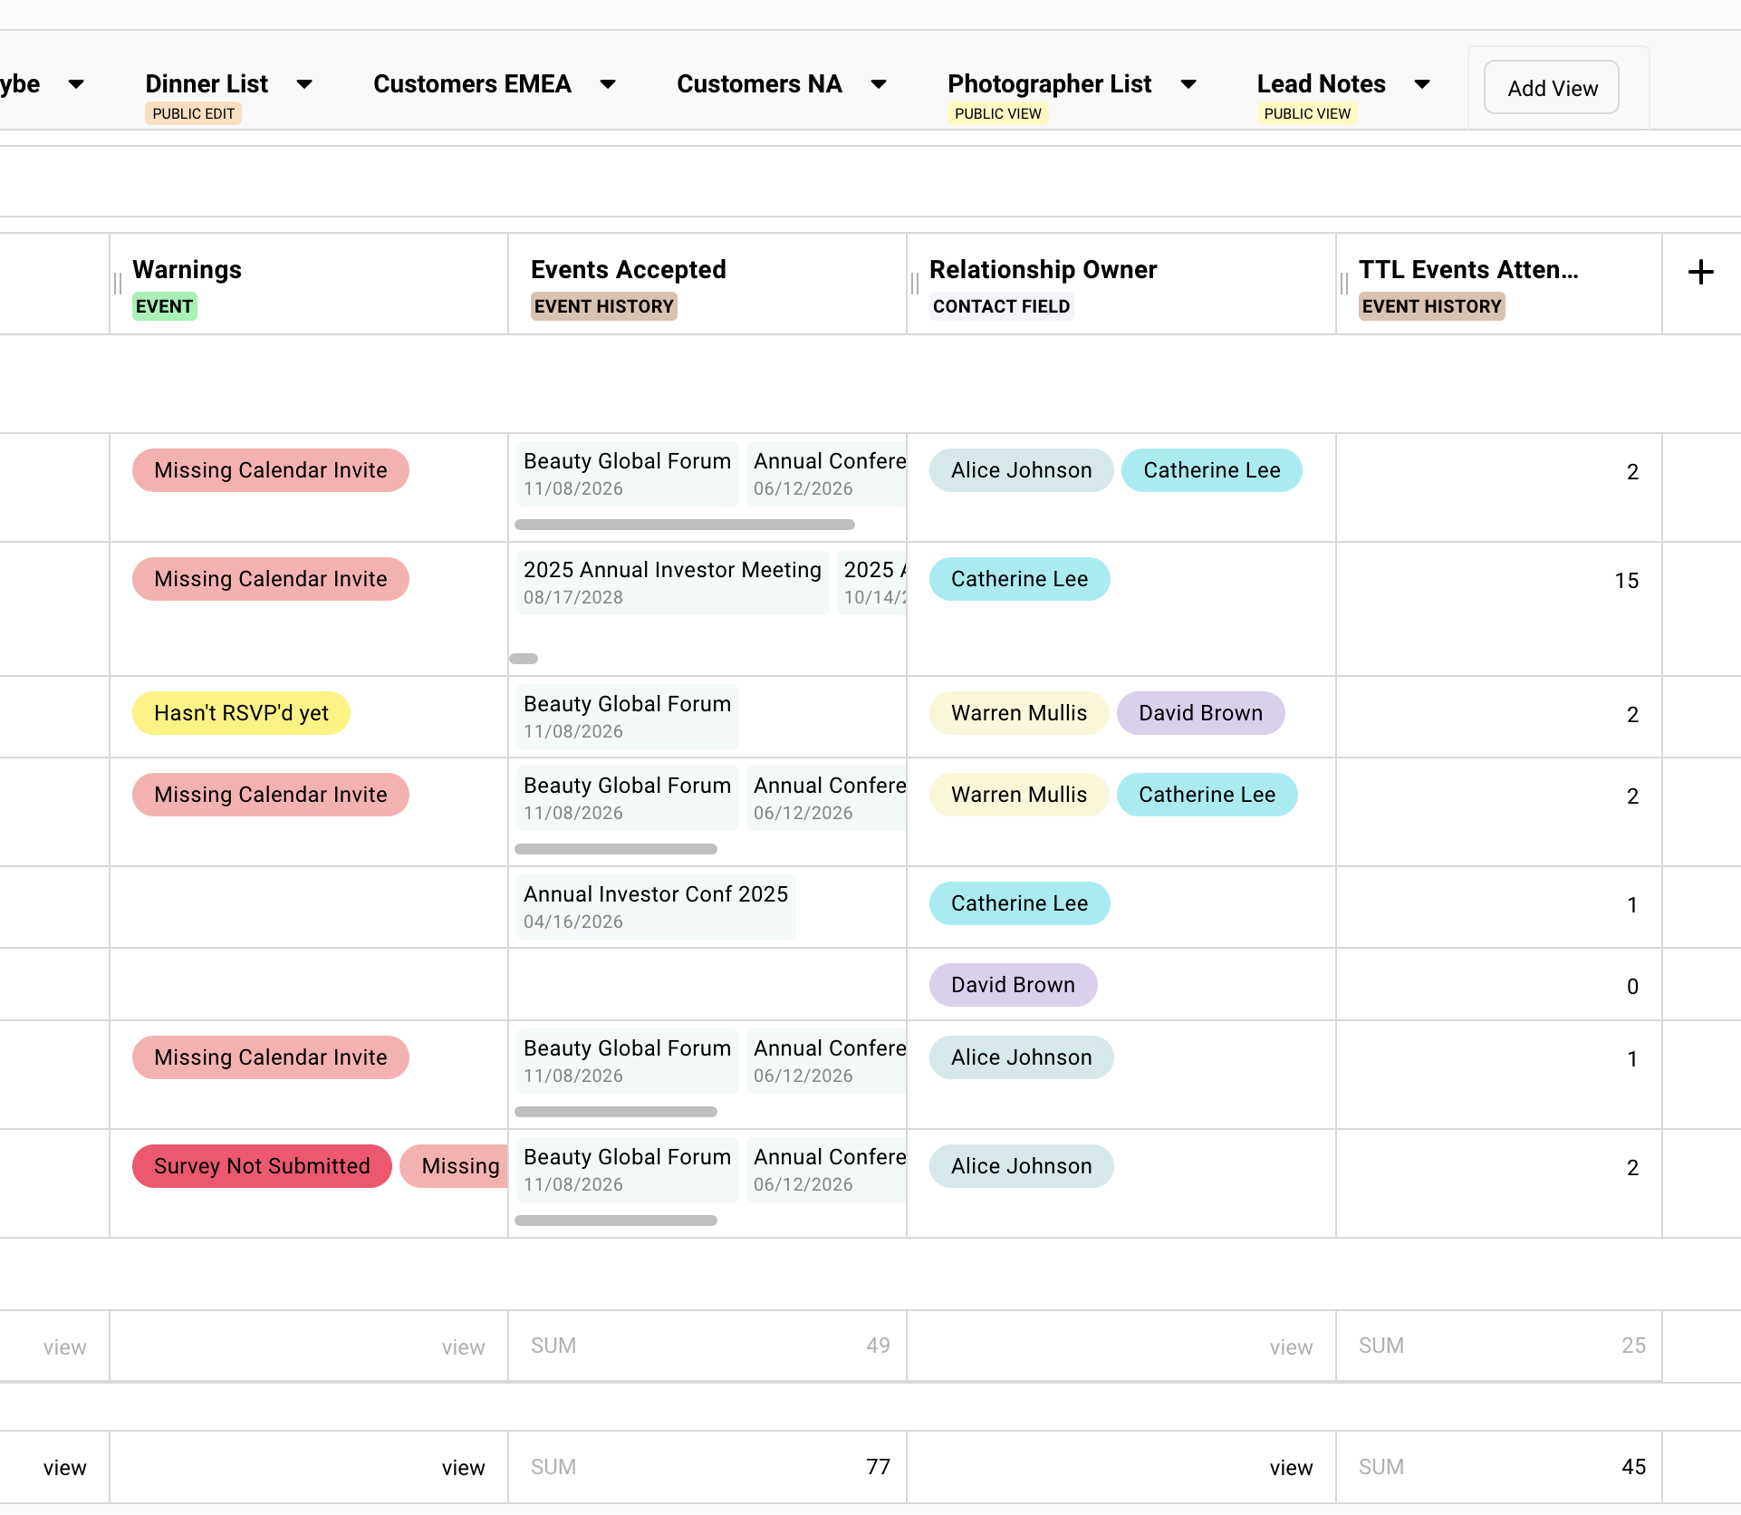
Task: Click the EVENT tag under the Warnings header
Action: [x=164, y=306]
